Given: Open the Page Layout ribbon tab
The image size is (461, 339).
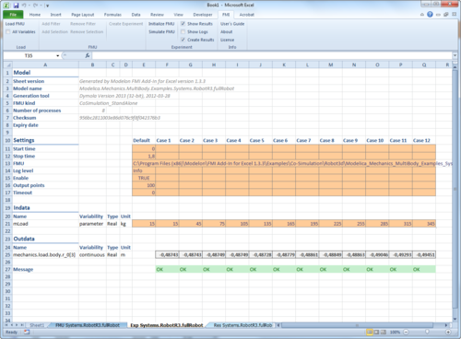Looking at the screenshot, I should pos(83,15).
